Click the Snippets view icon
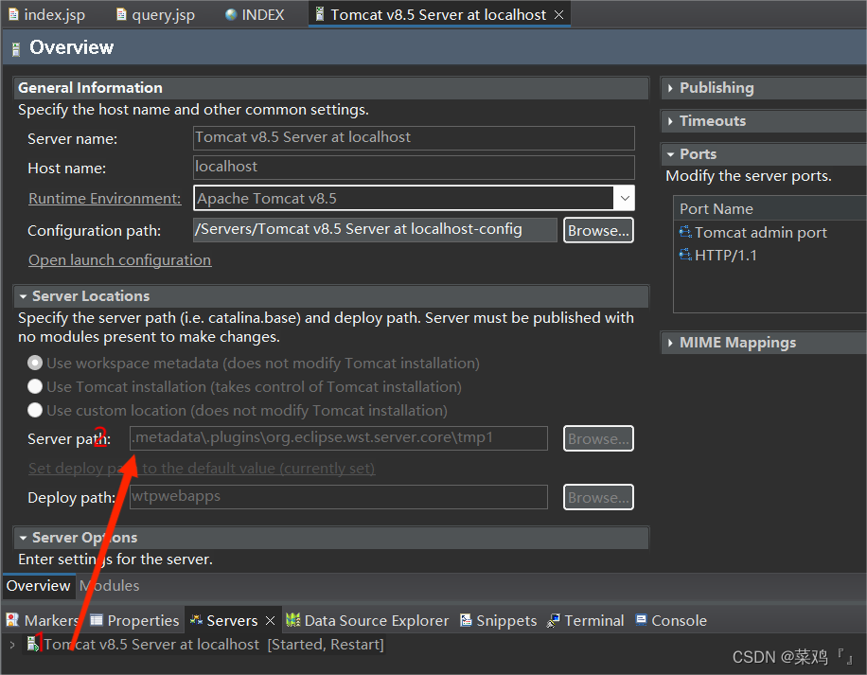867x675 pixels. click(x=466, y=620)
